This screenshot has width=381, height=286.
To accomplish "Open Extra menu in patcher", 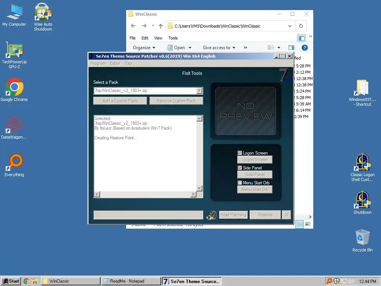I will click(115, 63).
